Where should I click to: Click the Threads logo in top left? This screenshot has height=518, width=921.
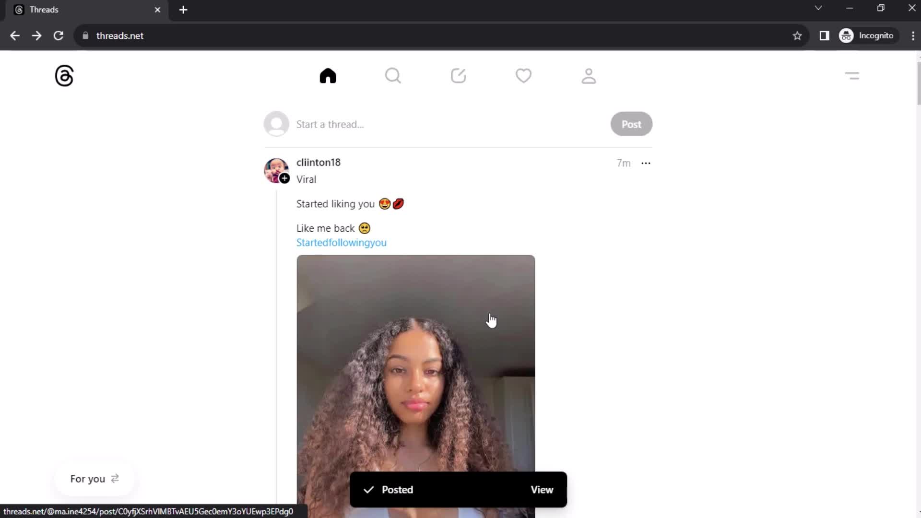point(64,76)
